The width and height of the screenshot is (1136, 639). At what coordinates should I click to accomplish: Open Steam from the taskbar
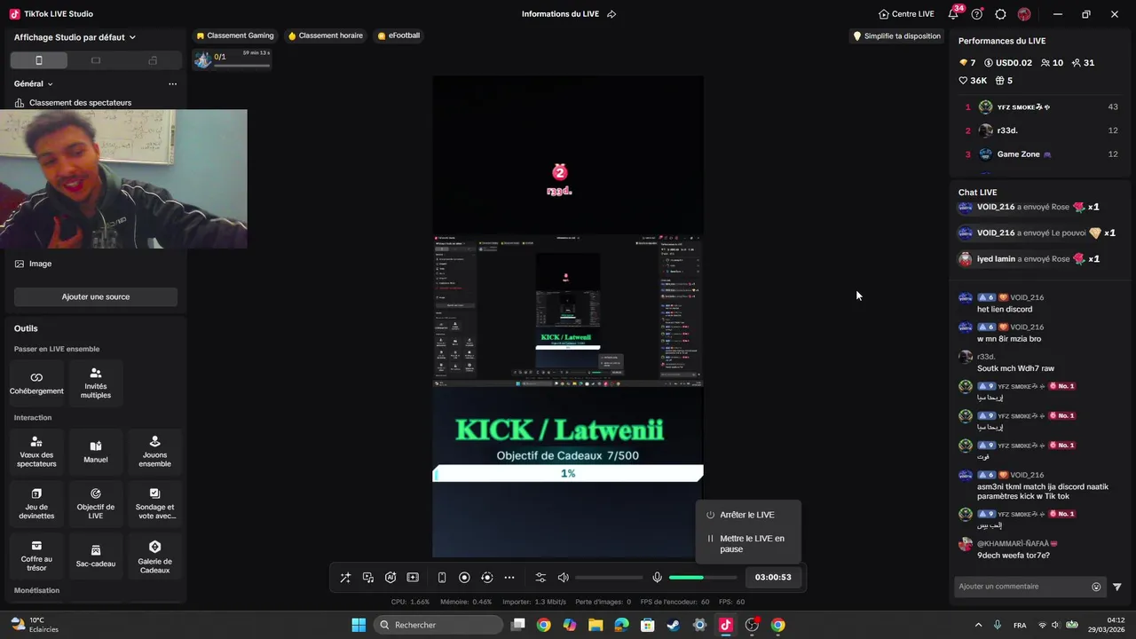(674, 625)
